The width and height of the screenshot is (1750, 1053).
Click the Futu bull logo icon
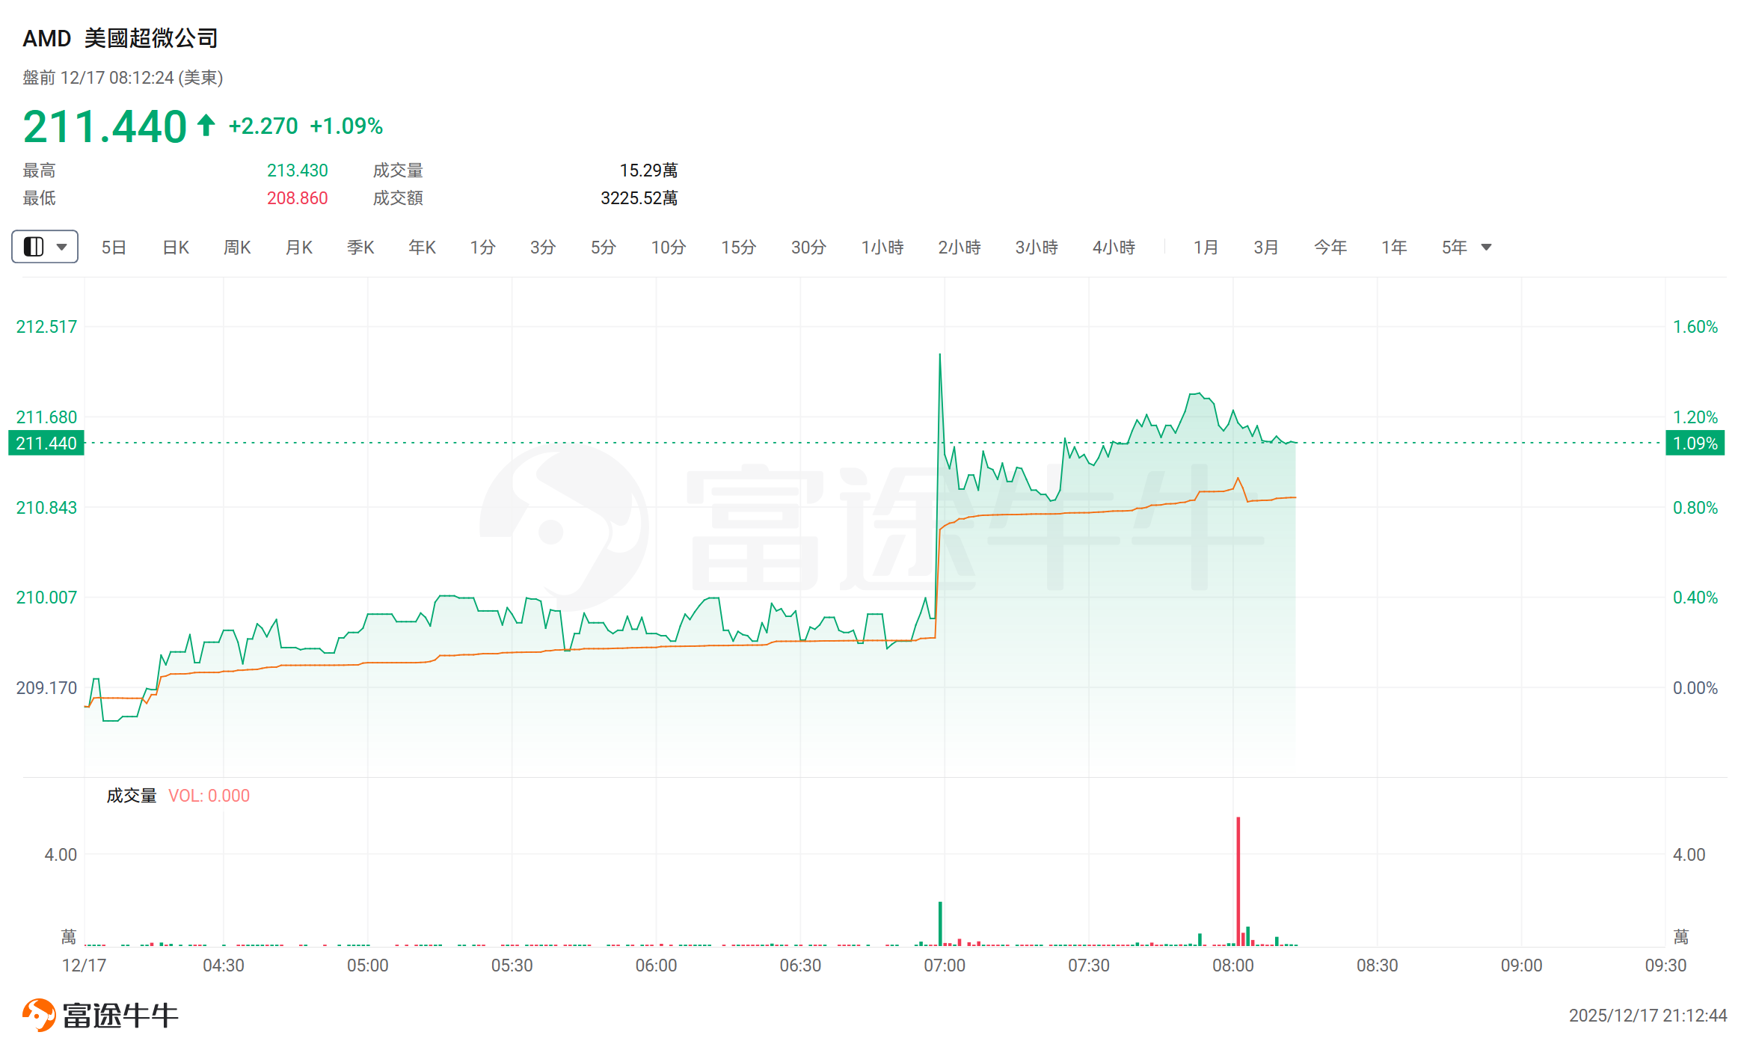pyautogui.click(x=39, y=1015)
